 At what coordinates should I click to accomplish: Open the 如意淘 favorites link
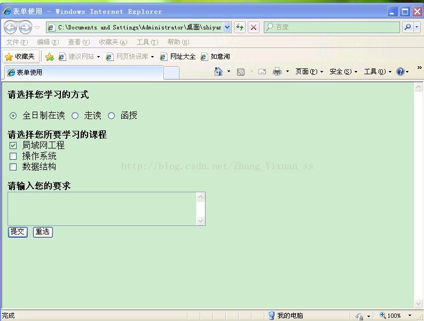(216, 57)
